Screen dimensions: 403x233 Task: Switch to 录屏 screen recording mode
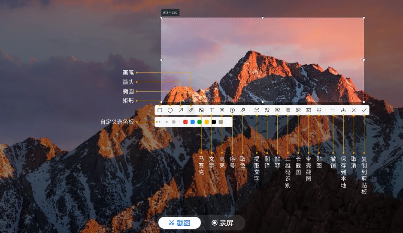[223, 223]
